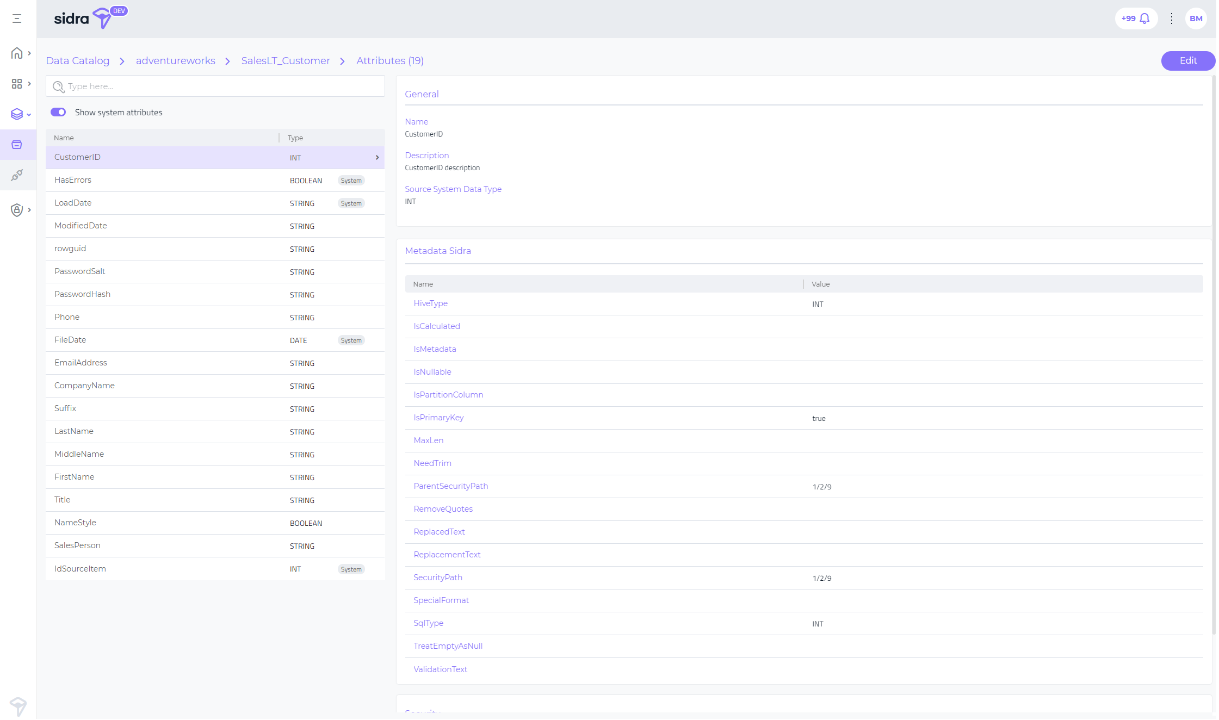Click the layers stack sidebar icon
Viewport: 1219px width, 720px height.
click(17, 114)
